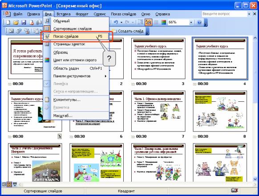Open the Формат menu
Image resolution: width=259 pixels, height=196 pixels.
click(82, 14)
